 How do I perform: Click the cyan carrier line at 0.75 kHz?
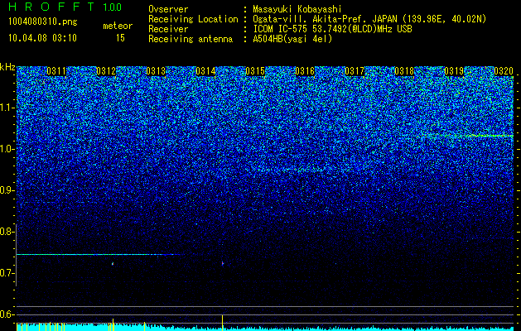pyautogui.click(x=99, y=254)
